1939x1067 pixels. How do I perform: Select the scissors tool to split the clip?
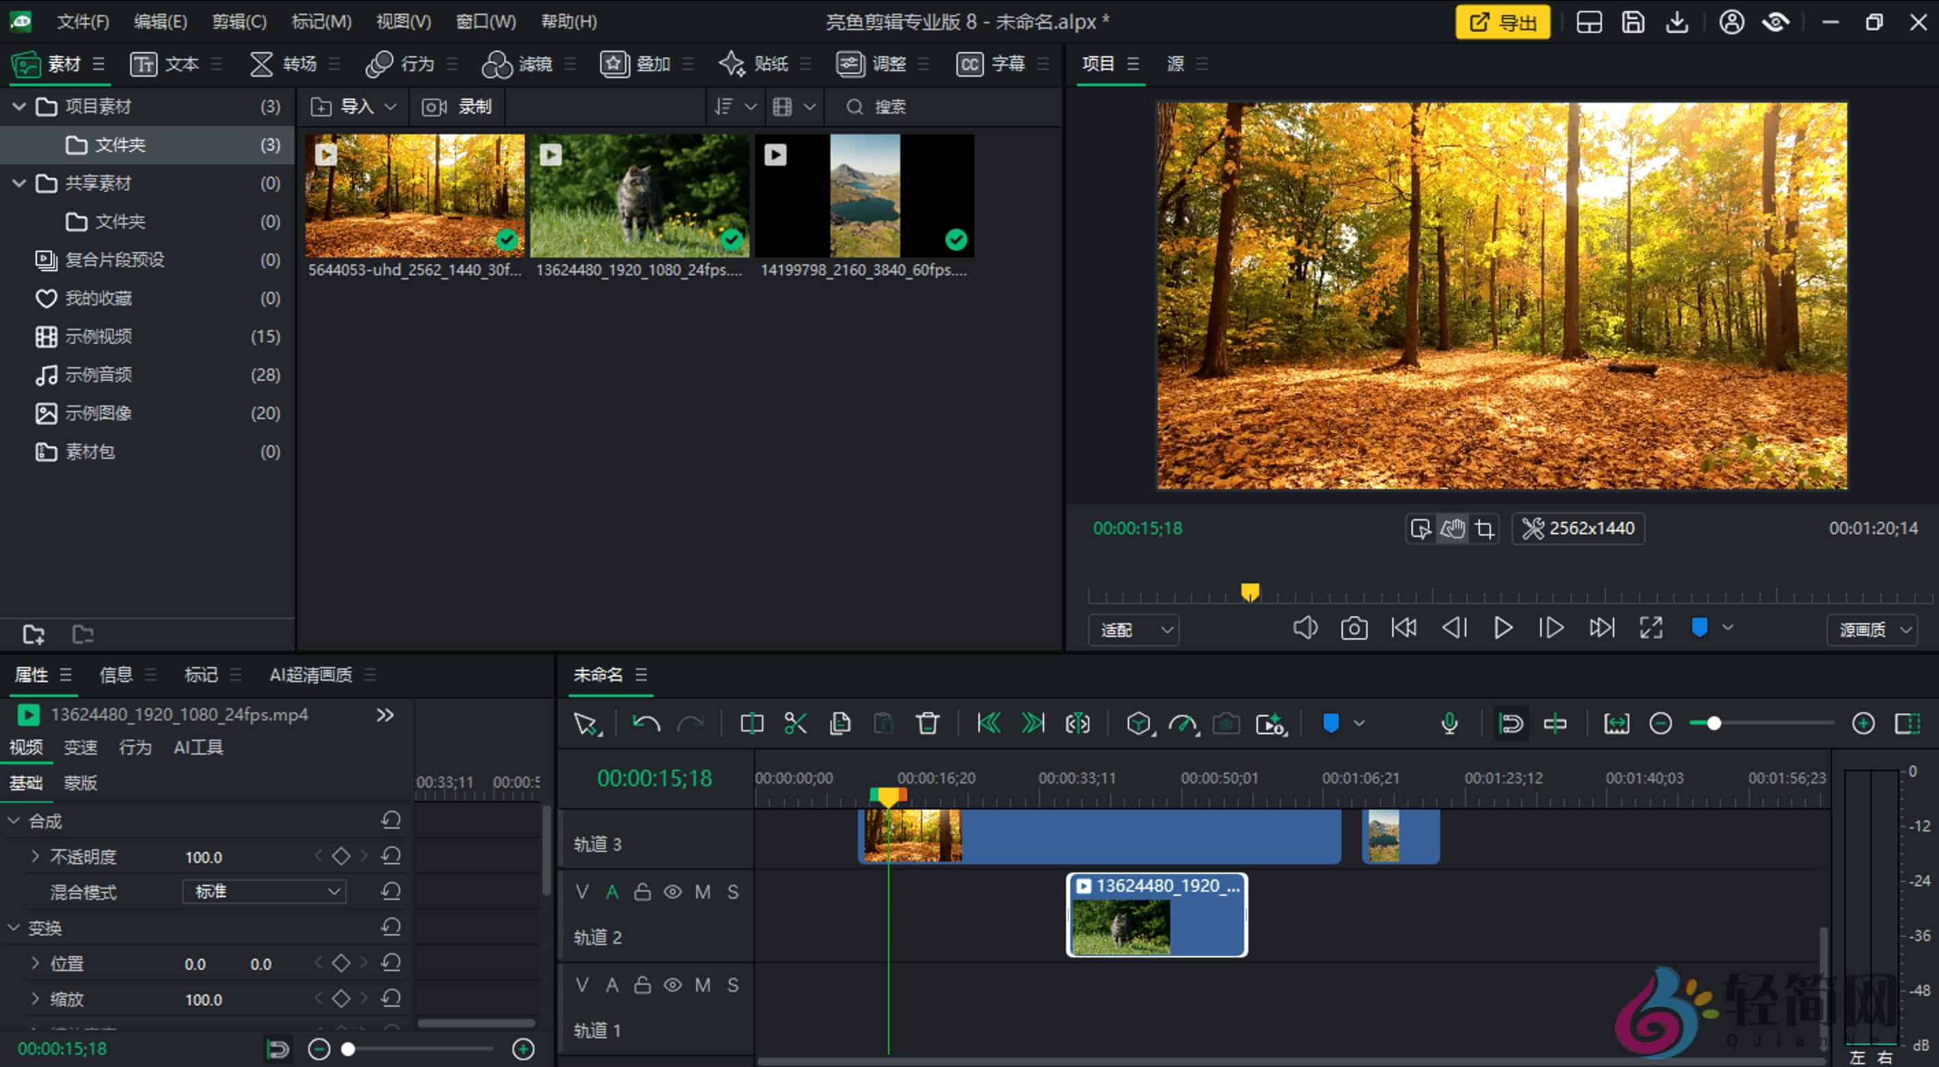click(x=795, y=723)
